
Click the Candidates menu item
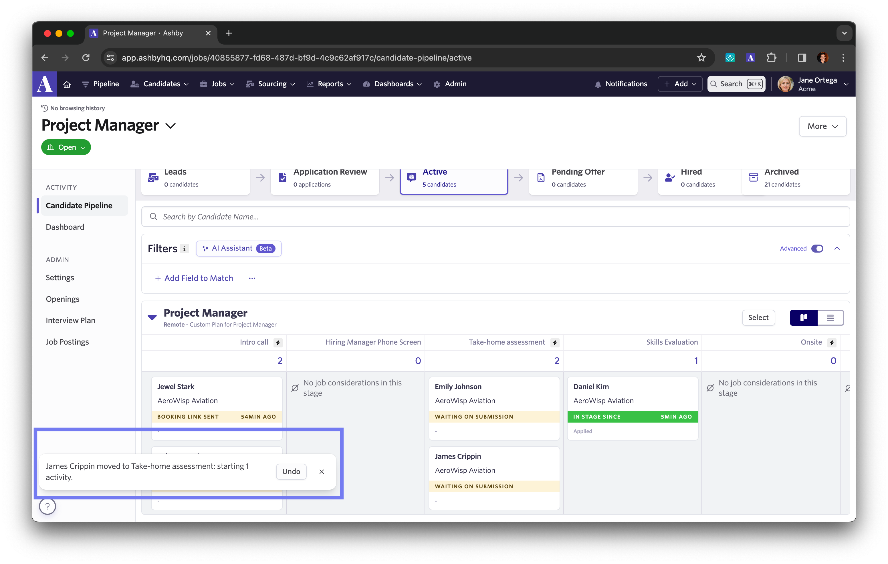pyautogui.click(x=160, y=84)
